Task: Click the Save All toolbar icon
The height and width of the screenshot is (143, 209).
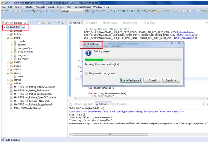Action: [16, 11]
